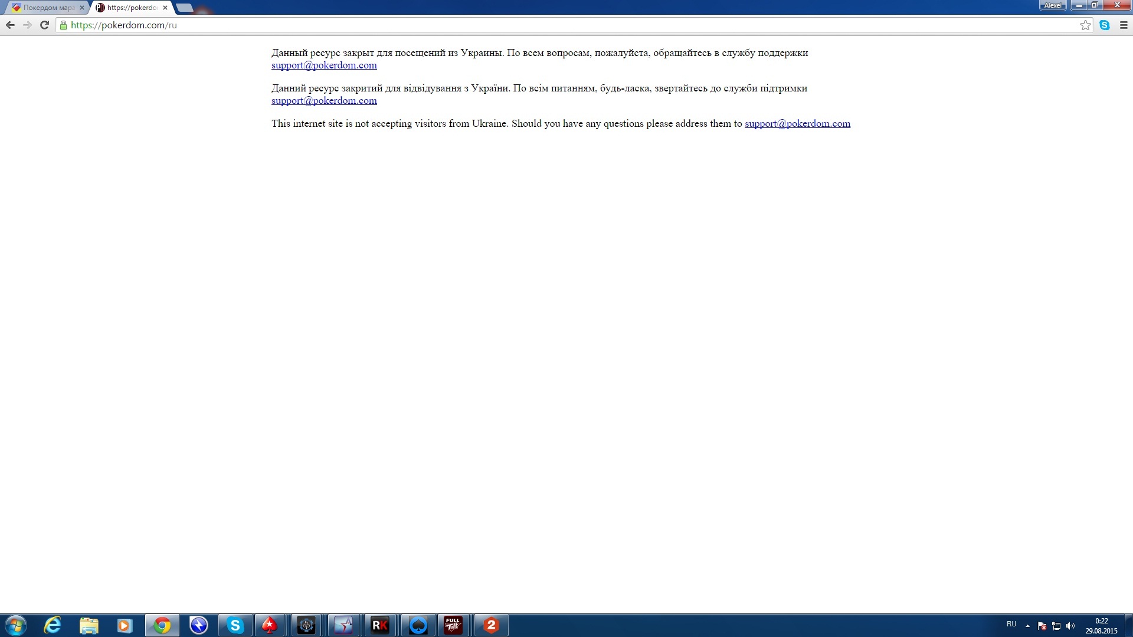The image size is (1133, 637).
Task: Close the https://pokerdom tab
Action: coord(165,8)
